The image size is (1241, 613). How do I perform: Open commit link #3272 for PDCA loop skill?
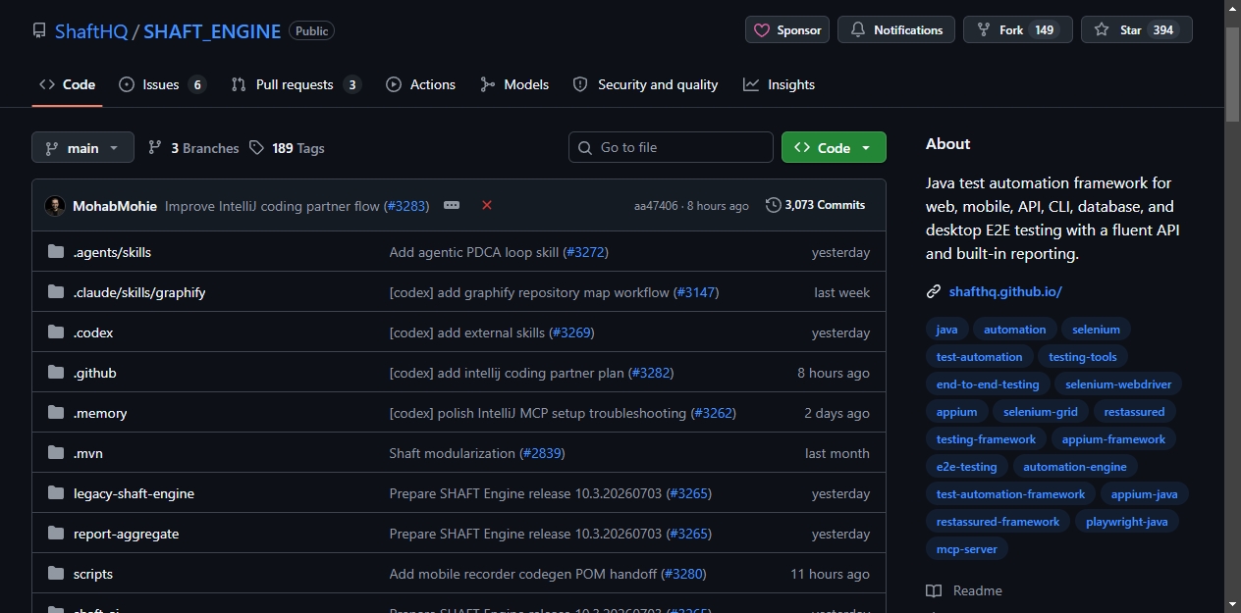point(586,252)
